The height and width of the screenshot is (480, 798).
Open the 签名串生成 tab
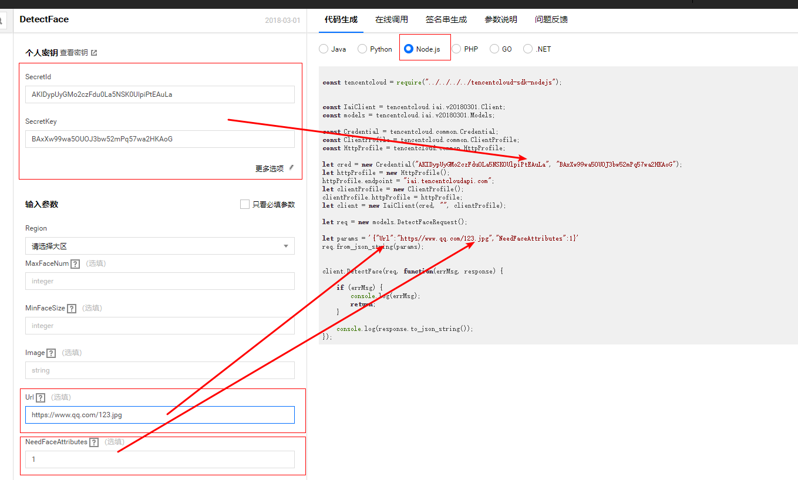446,19
